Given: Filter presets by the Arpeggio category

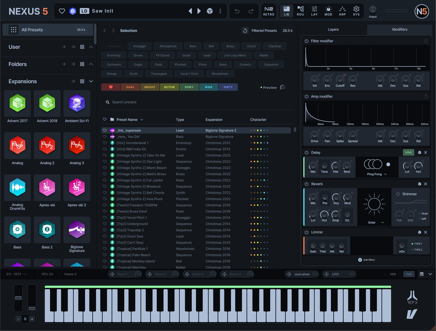Looking at the screenshot, I should [140, 46].
